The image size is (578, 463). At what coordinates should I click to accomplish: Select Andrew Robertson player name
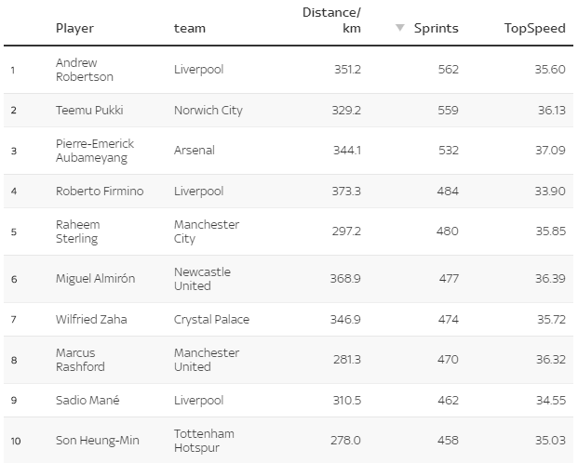tap(83, 70)
